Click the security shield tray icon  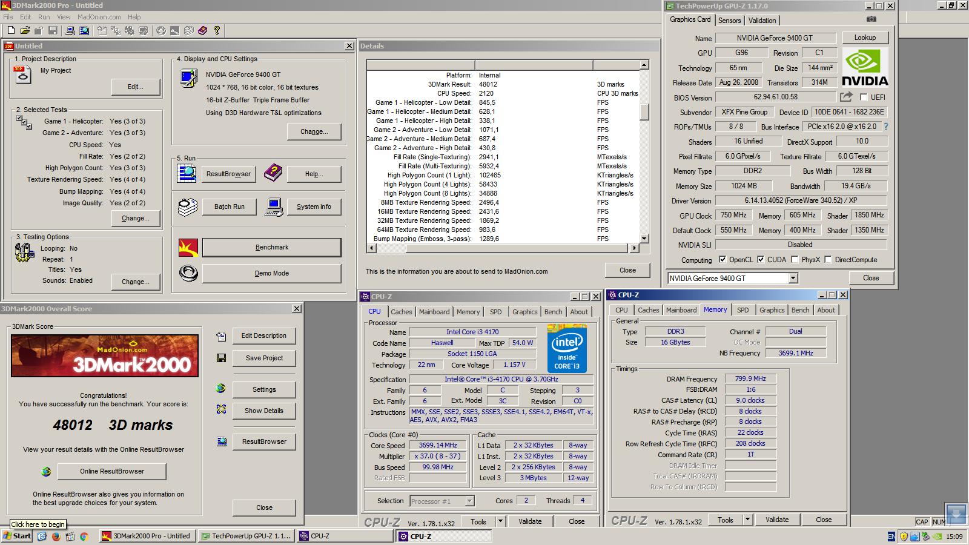pos(904,537)
